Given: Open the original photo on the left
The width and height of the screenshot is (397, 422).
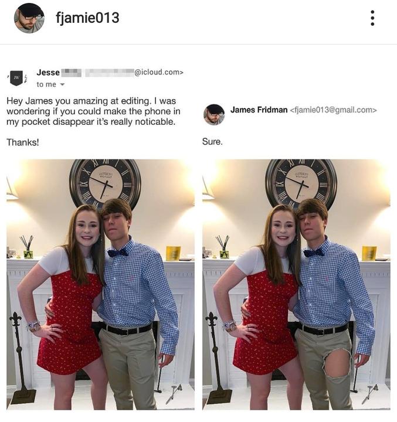Looking at the screenshot, I should (100, 284).
